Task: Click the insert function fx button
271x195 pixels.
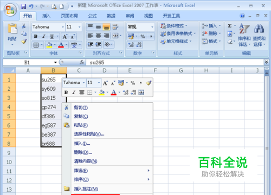Action: click(x=82, y=62)
